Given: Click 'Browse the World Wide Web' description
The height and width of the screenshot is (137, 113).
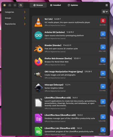Looking at the screenshot, I should point(56,62).
